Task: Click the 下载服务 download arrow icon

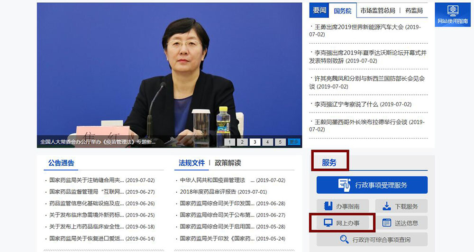Action: pos(386,206)
